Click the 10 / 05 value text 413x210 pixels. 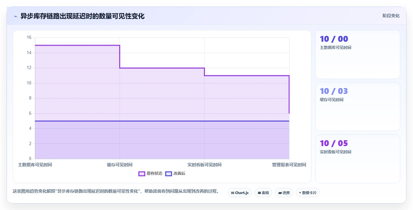(334, 143)
